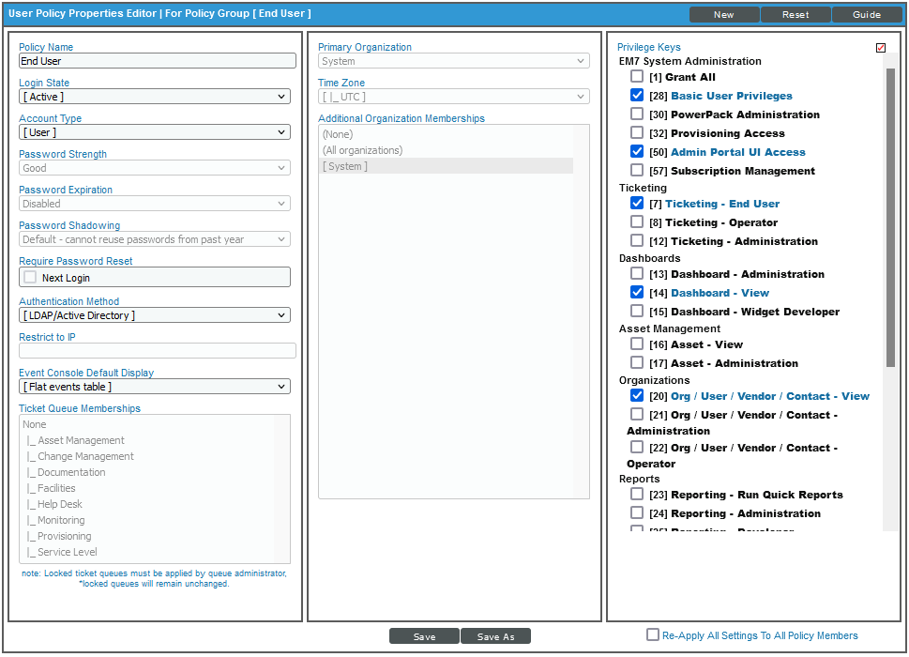
Task: Click inside the Policy Name field
Action: (157, 61)
